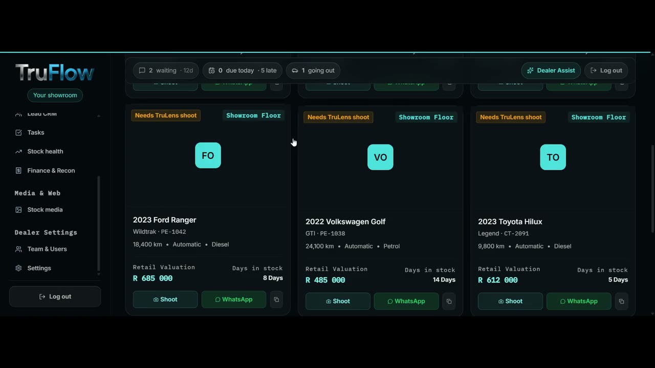The image size is (655, 368).
Task: Click the Your showroom badge
Action: 55,95
